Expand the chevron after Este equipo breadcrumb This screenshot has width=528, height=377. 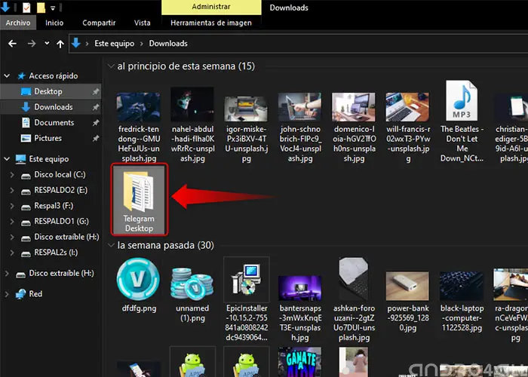pyautogui.click(x=142, y=44)
